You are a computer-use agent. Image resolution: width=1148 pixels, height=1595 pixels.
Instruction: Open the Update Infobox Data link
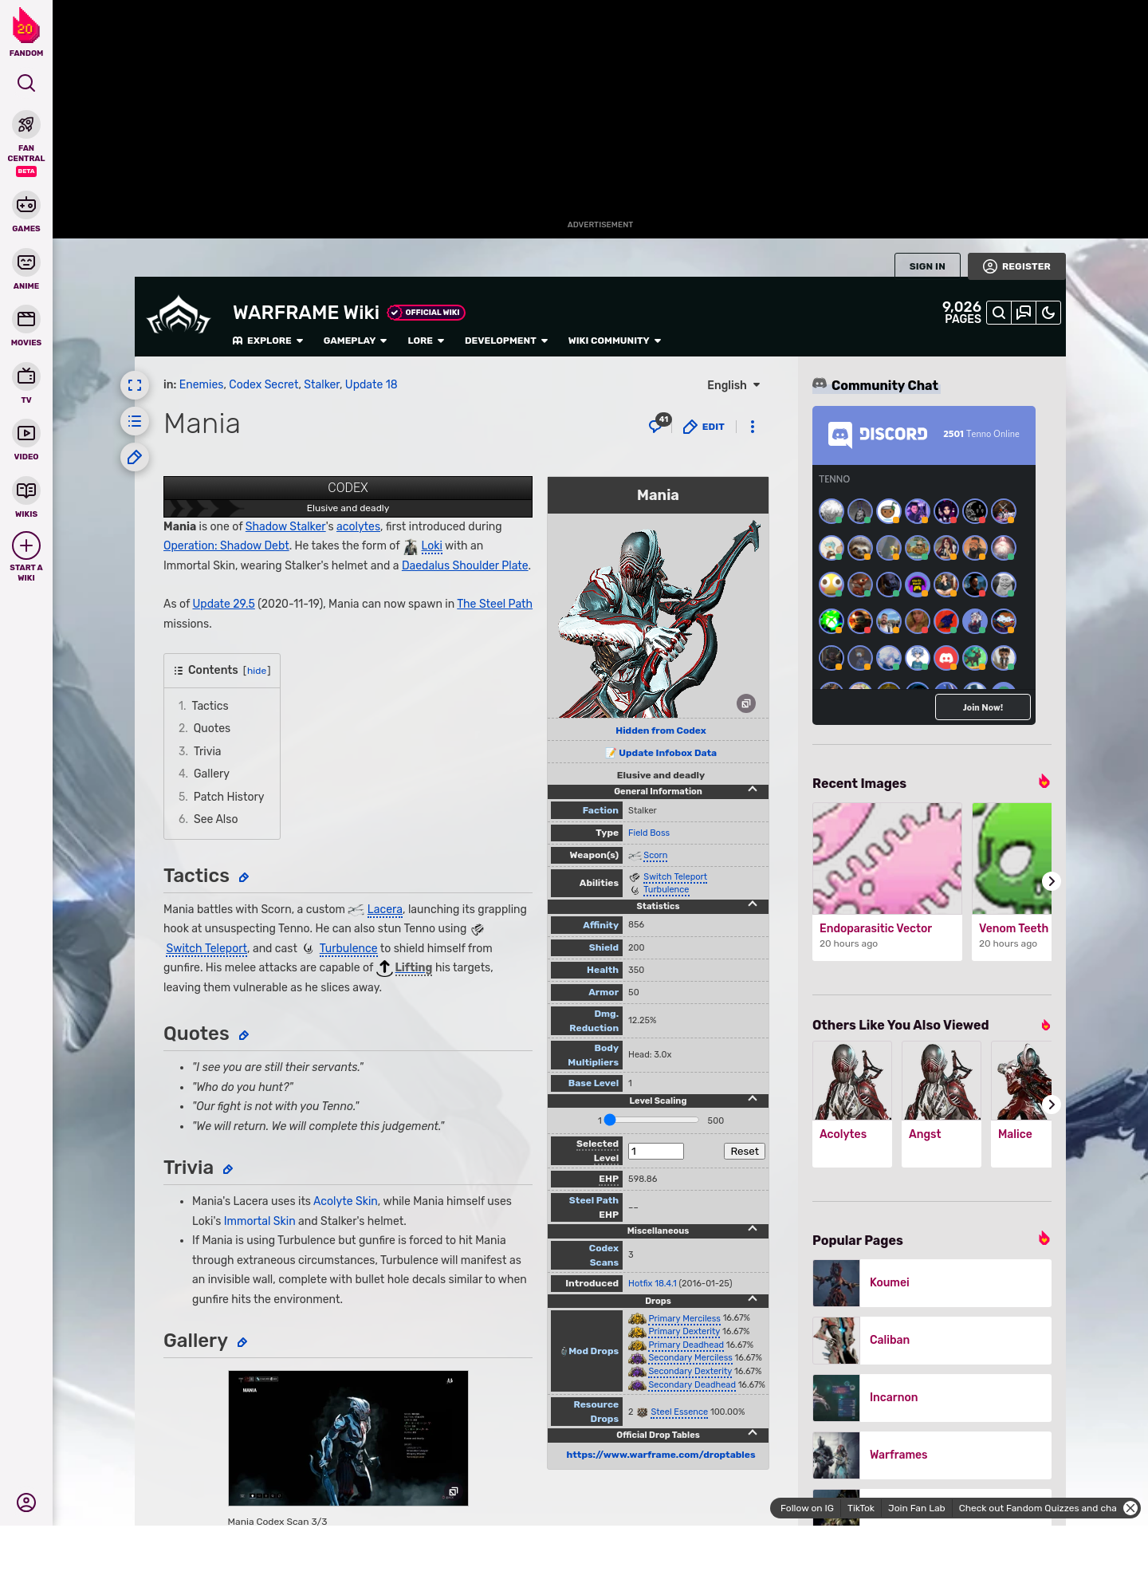click(667, 753)
